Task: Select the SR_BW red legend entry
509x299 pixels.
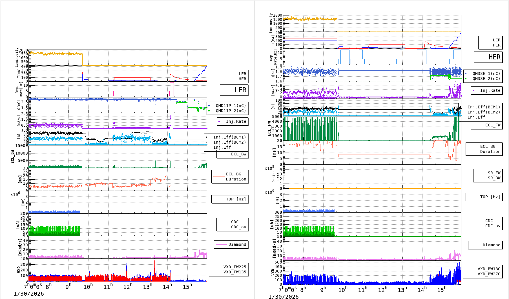Action: click(488, 178)
